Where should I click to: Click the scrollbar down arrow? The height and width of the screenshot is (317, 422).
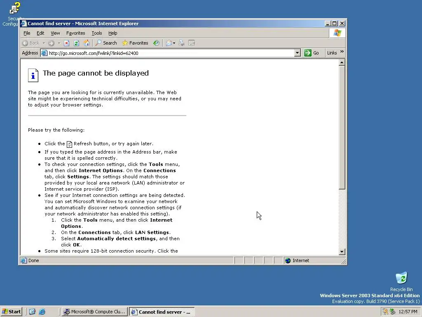point(342,252)
